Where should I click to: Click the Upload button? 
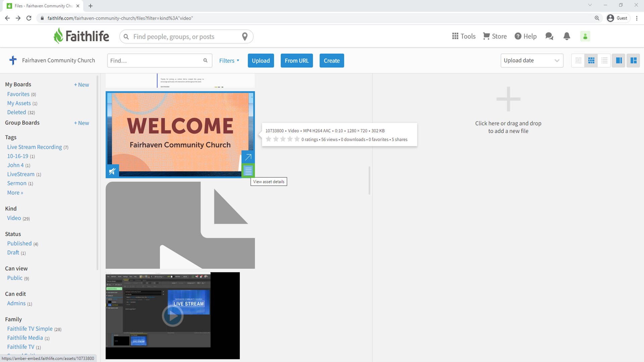tap(261, 61)
